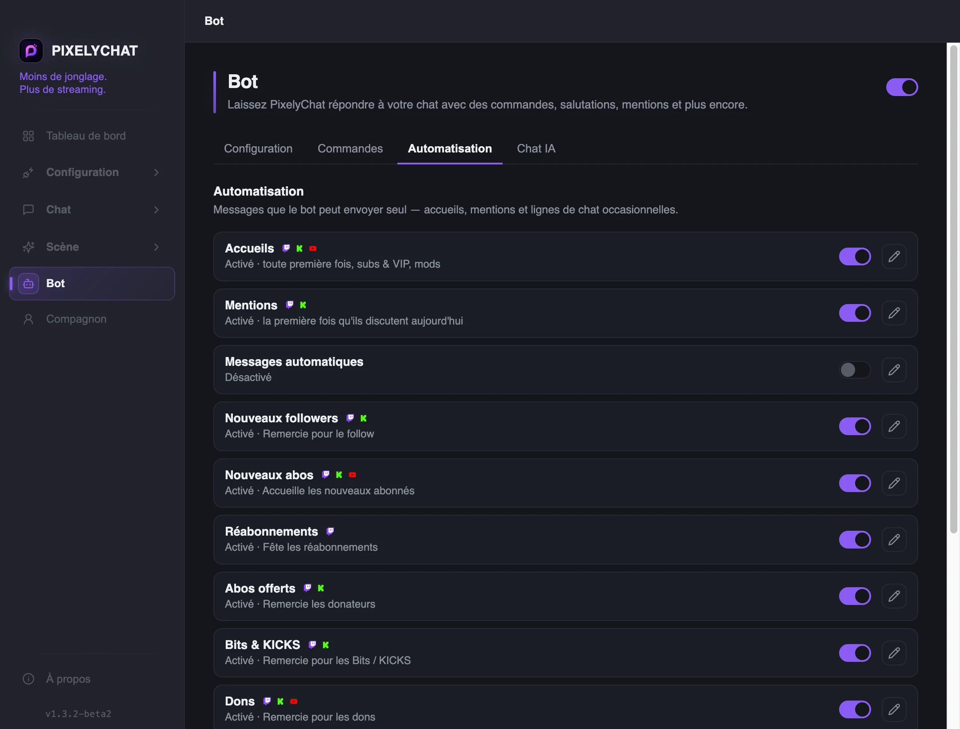Disable the Bits & KICKS toggle
This screenshot has height=729, width=960.
[x=855, y=653]
